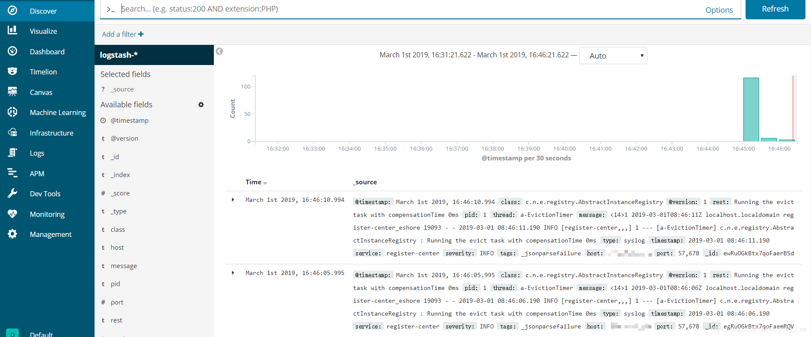Click the Visualize bar chart icon
Image resolution: width=811 pixels, height=337 pixels.
(12, 30)
